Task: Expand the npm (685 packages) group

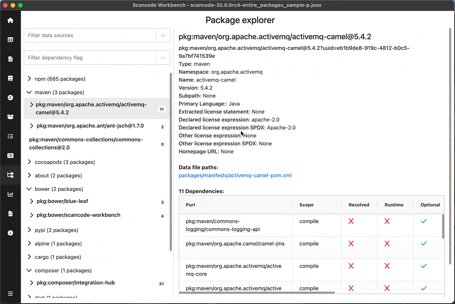Action: [30, 79]
